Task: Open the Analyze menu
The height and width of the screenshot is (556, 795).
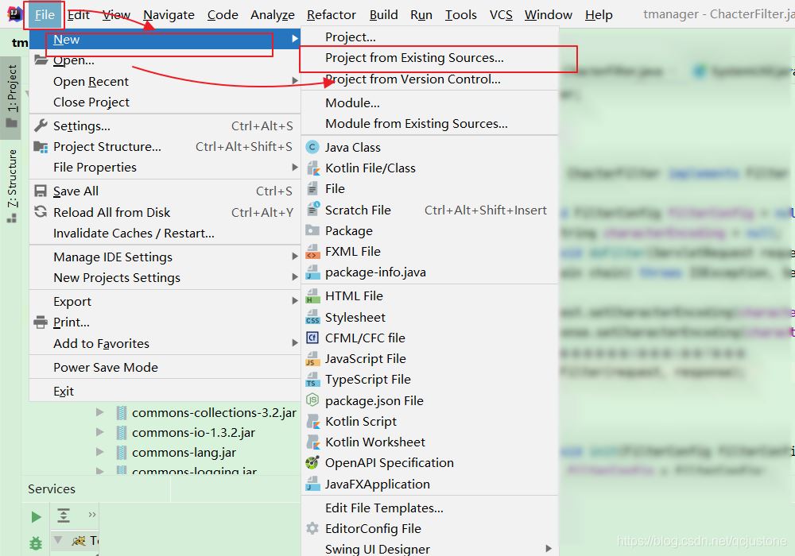Action: pos(272,15)
